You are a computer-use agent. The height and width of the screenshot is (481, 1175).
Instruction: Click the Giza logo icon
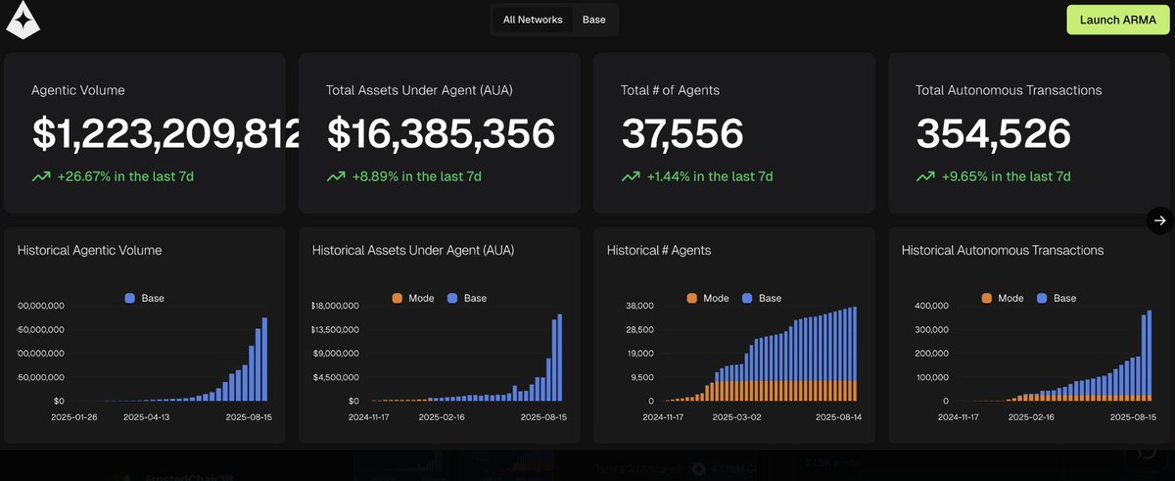pyautogui.click(x=23, y=19)
